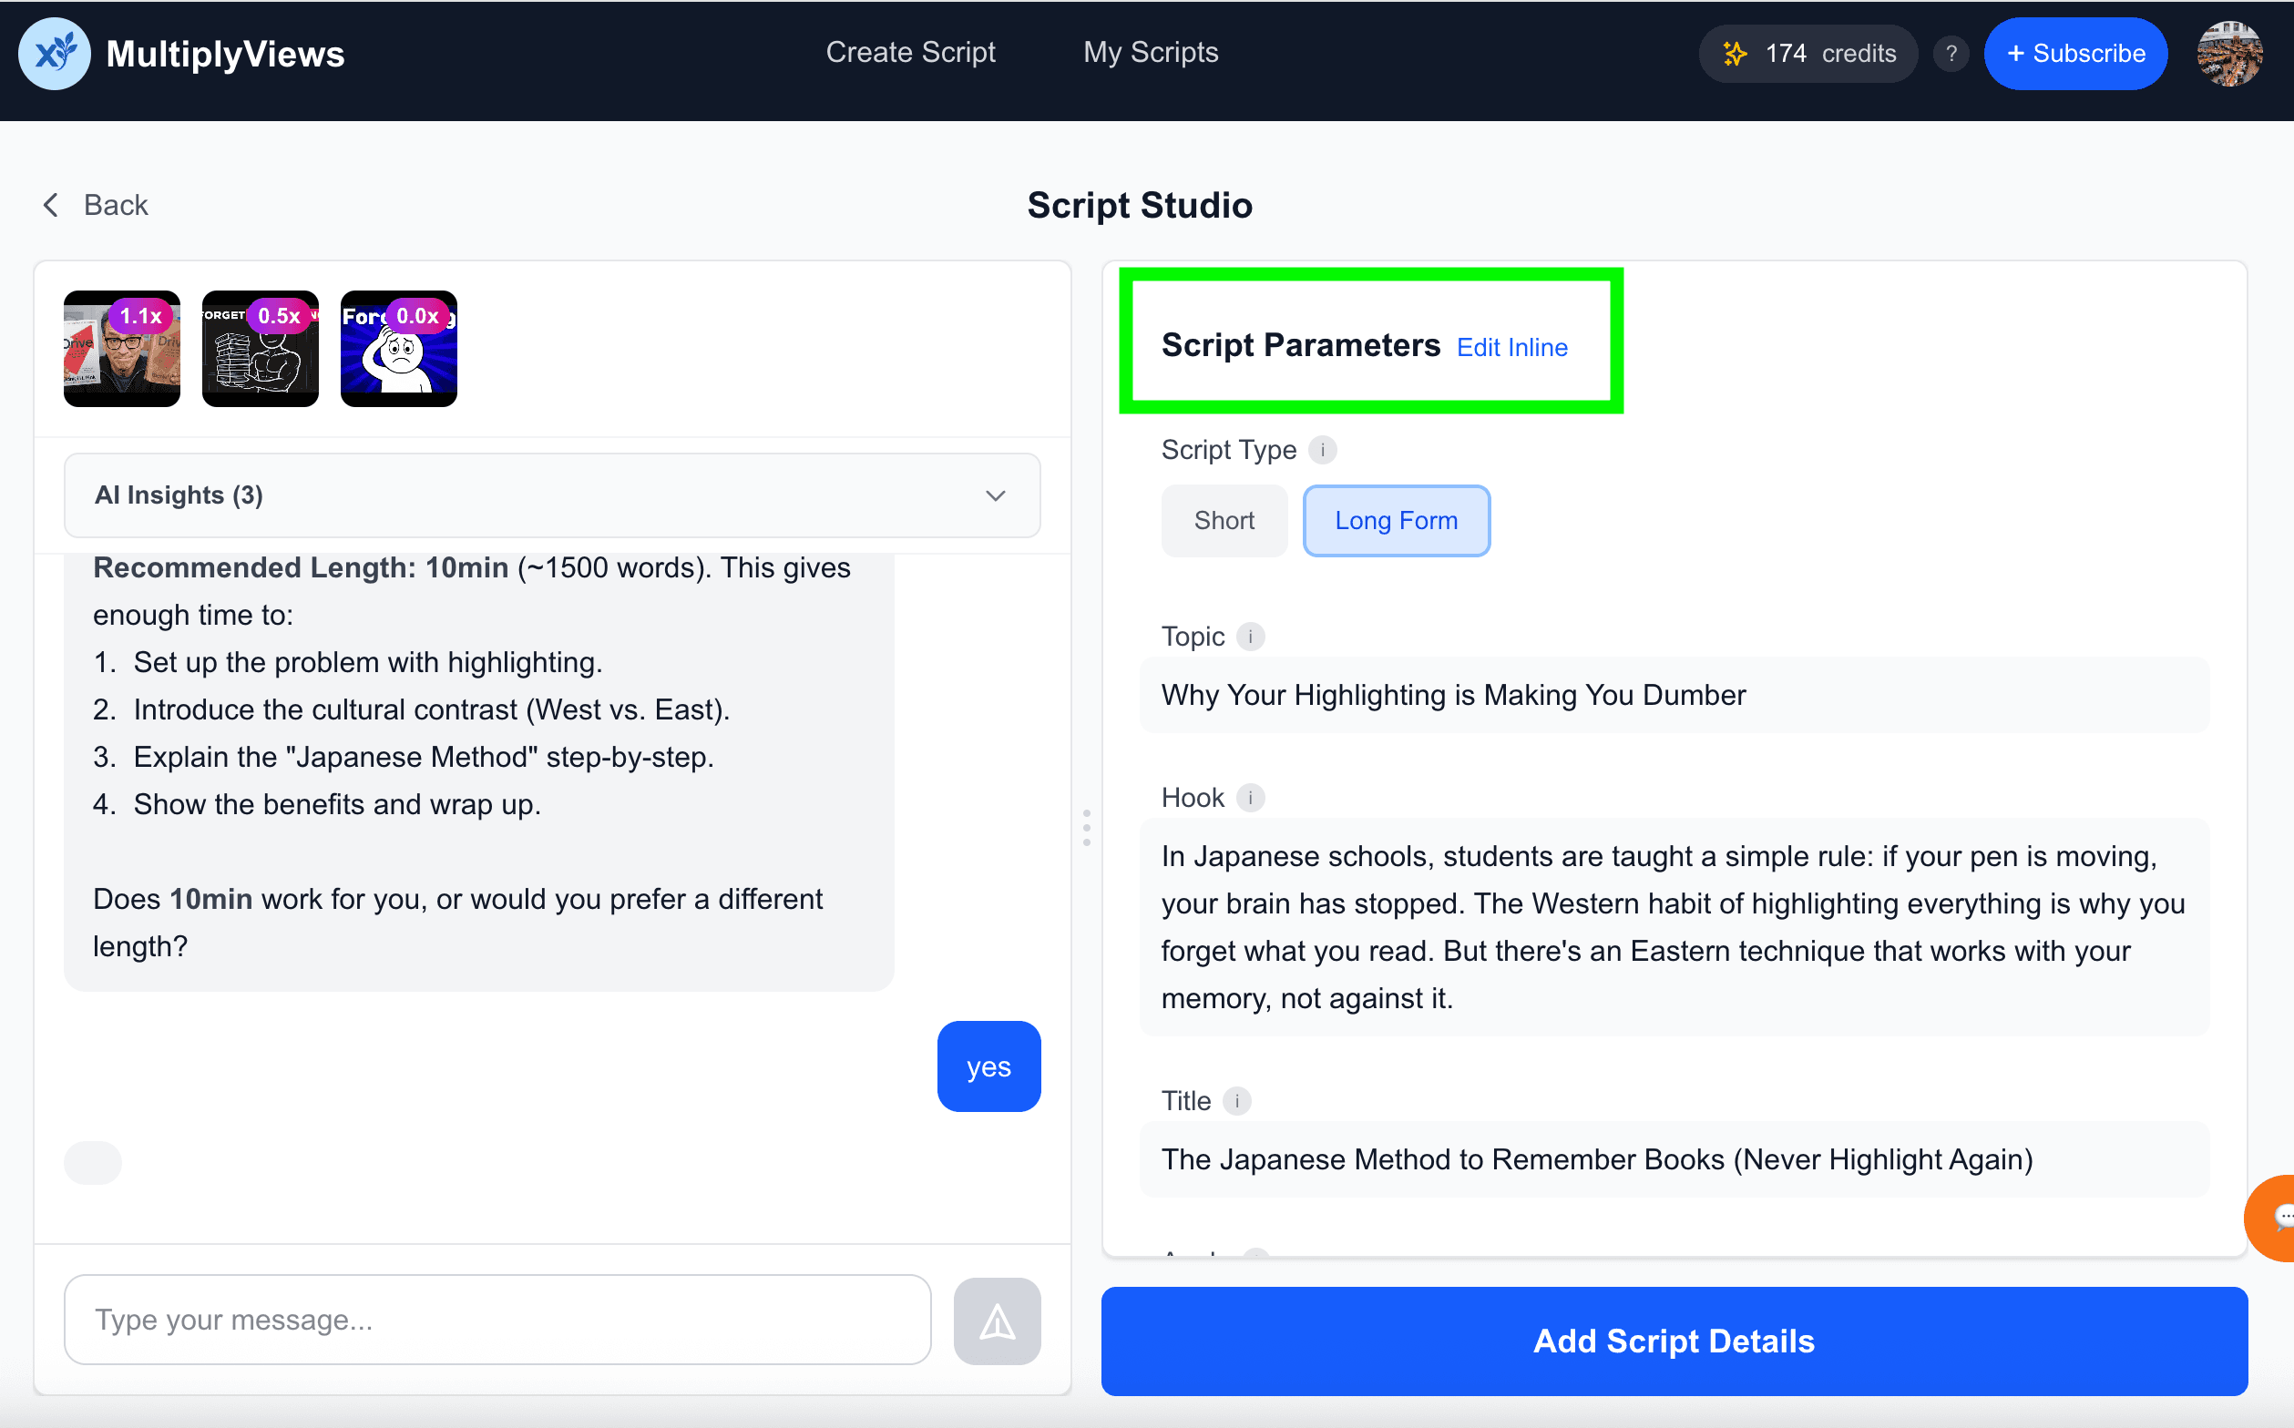Viewport: 2294px width, 1428px height.
Task: Click the 1.1x video thumbnail
Action: click(122, 349)
